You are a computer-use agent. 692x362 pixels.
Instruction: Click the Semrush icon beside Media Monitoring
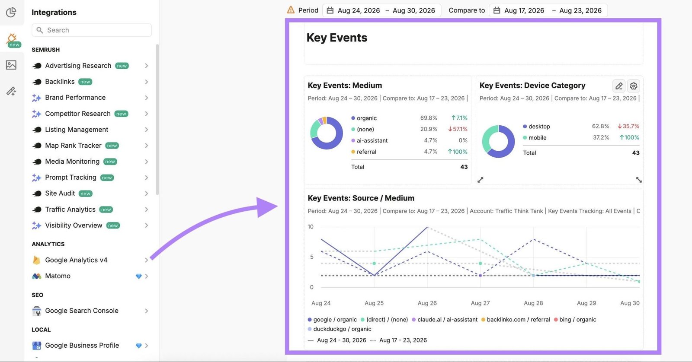pyautogui.click(x=37, y=162)
